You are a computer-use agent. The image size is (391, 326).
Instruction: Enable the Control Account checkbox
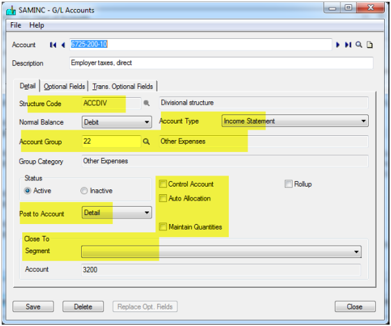click(163, 184)
